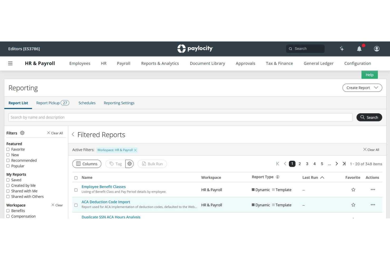Open the hamburger navigation menu
The width and height of the screenshot is (390, 260).
(x=10, y=63)
